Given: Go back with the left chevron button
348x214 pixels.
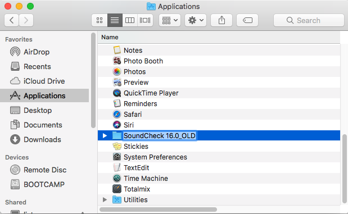Looking at the screenshot, I should [12, 20].
